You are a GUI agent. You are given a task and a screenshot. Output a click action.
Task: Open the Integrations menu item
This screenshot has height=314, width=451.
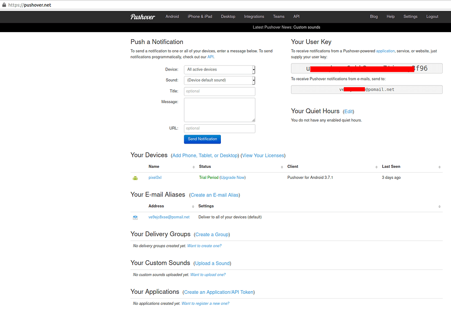254,17
